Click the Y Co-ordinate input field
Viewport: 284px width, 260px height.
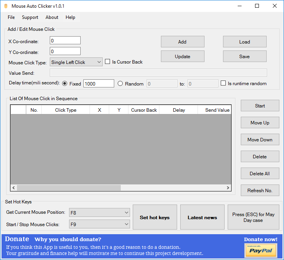click(x=65, y=51)
